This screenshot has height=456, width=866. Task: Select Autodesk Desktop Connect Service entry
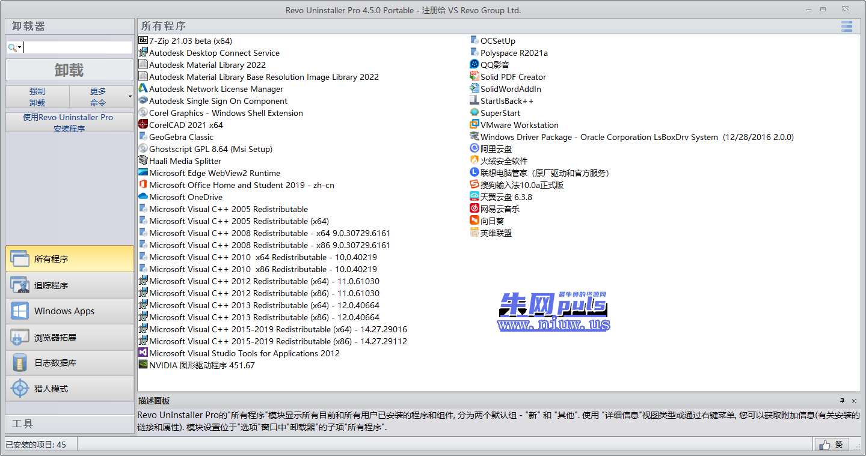tap(214, 53)
